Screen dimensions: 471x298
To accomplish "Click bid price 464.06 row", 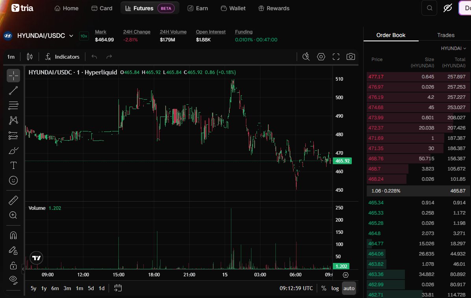I will (418, 254).
